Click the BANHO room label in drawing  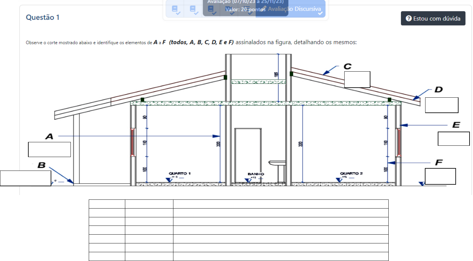pyautogui.click(x=256, y=174)
